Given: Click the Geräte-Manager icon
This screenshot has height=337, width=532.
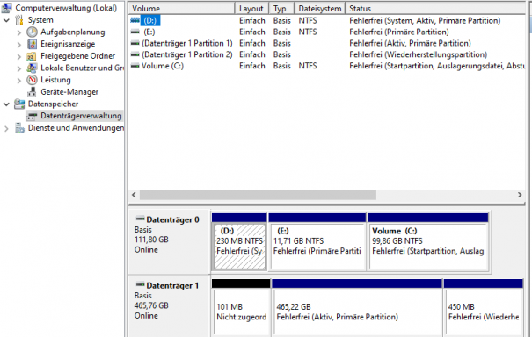Looking at the screenshot, I should point(32,92).
